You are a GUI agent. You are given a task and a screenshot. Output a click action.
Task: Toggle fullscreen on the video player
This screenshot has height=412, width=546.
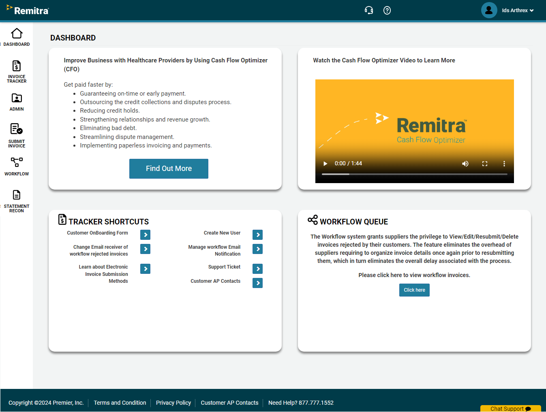click(484, 164)
